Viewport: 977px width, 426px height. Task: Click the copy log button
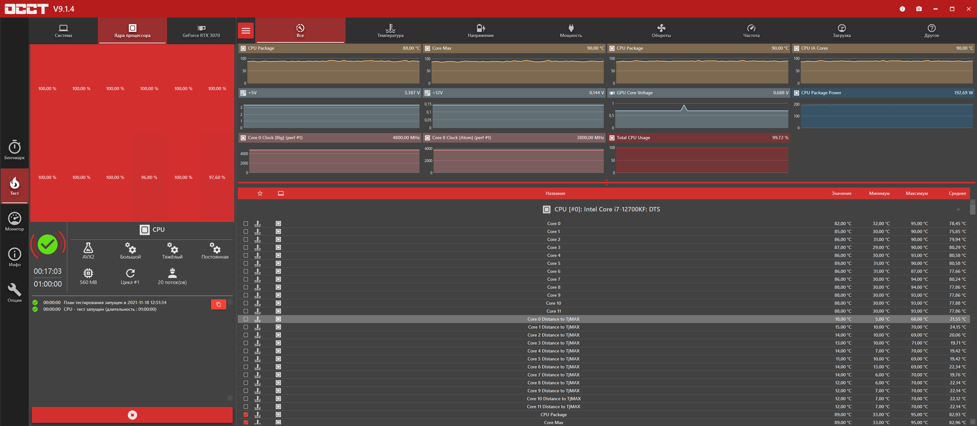tap(218, 304)
